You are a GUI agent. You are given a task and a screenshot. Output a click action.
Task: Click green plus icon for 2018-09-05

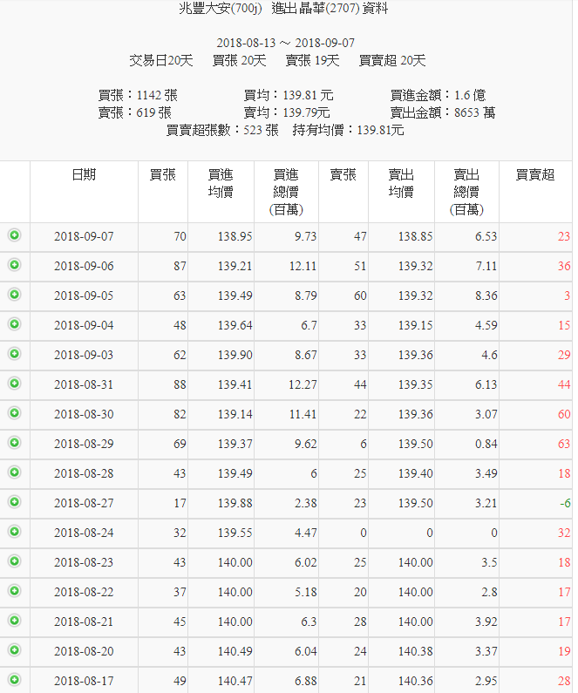(14, 295)
